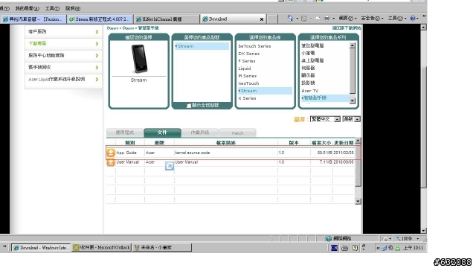
Task: Open the 說明(H) menu in menu bar
Action: point(73,8)
